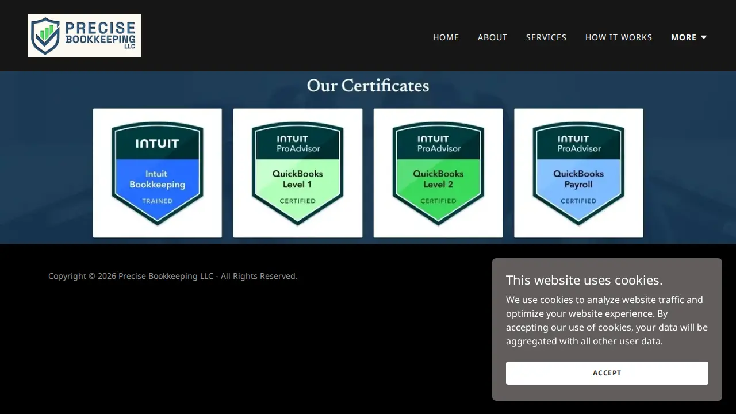Go to the About page
The height and width of the screenshot is (414, 736).
pyautogui.click(x=492, y=37)
